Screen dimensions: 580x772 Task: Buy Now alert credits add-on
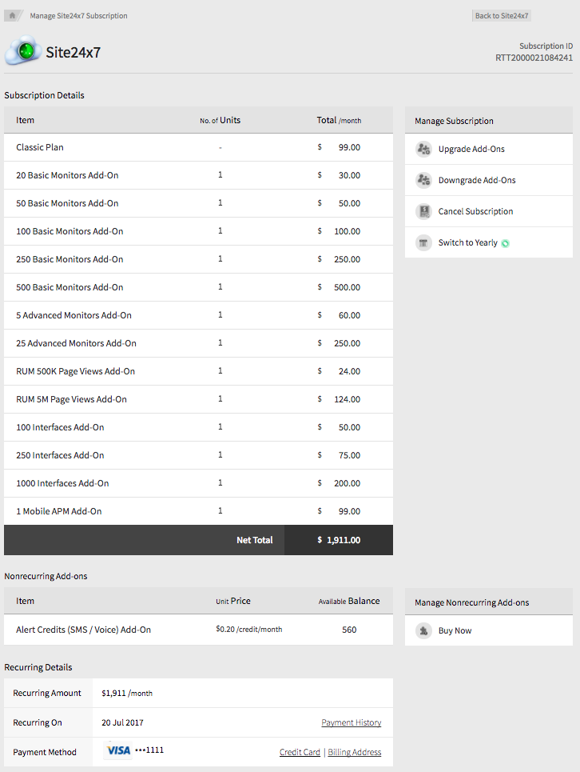click(x=455, y=631)
